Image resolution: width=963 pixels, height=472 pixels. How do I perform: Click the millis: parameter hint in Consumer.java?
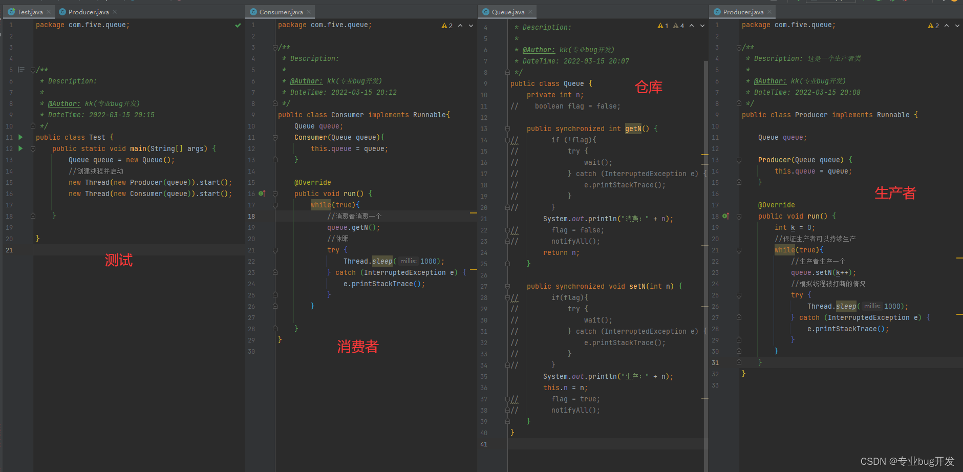pos(409,261)
